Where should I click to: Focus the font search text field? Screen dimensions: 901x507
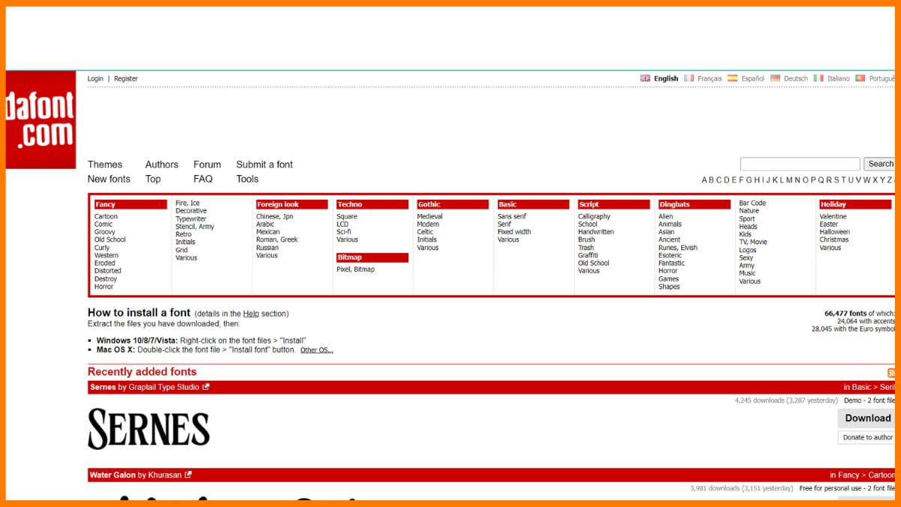tap(800, 164)
